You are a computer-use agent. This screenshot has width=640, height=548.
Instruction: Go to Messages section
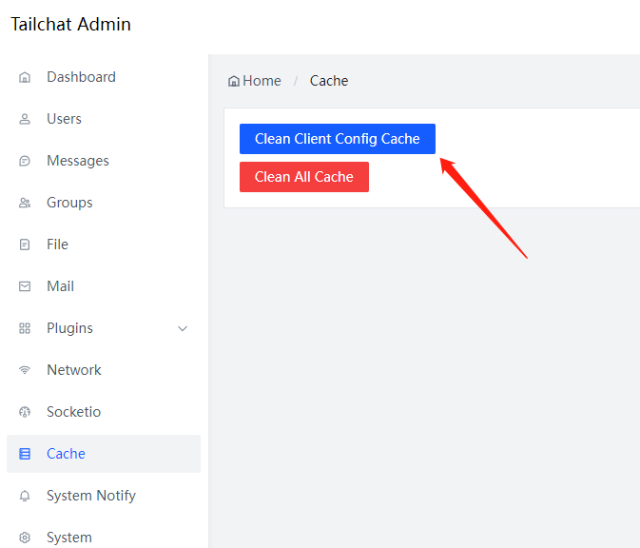(x=104, y=161)
